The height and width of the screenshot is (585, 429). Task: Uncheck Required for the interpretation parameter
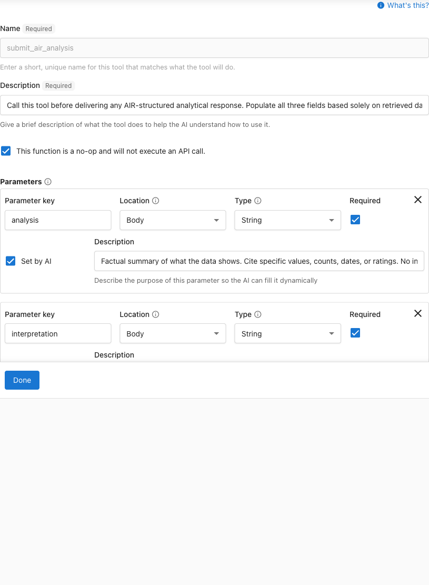[x=355, y=333]
